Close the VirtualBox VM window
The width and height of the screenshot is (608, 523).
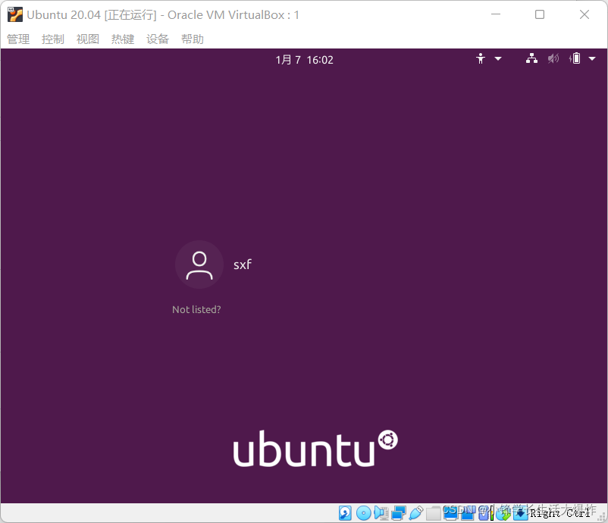click(x=584, y=14)
